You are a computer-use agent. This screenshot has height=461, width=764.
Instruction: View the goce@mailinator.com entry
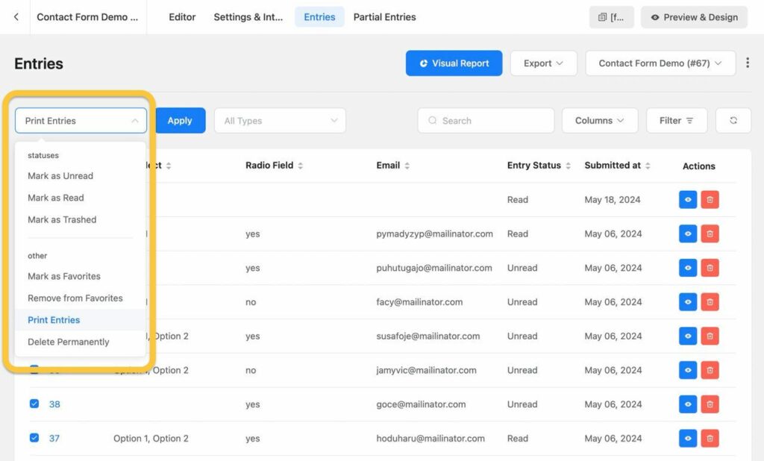tap(687, 404)
